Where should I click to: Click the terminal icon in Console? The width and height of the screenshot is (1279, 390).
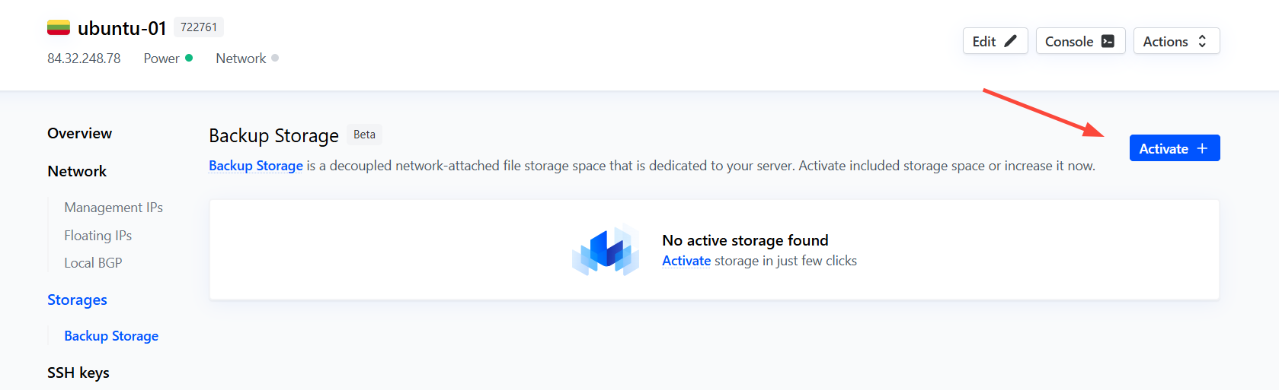[1108, 41]
